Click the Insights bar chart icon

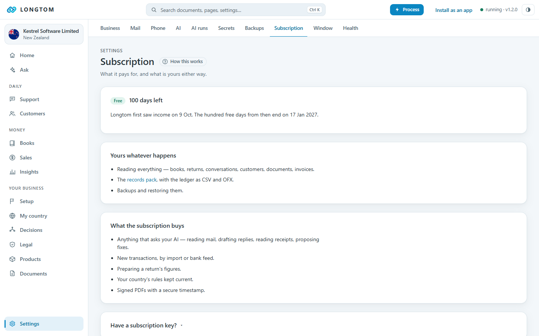(x=12, y=172)
